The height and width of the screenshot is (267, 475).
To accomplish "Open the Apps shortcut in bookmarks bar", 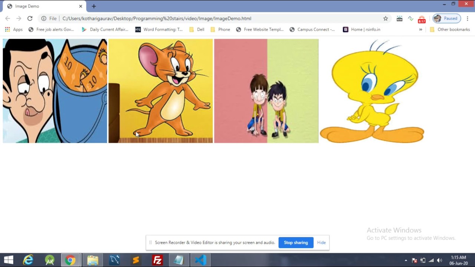I will coord(13,29).
